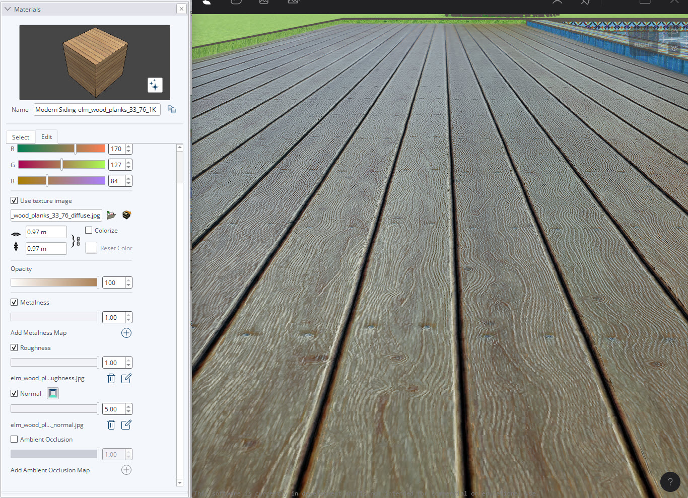Collapse the Materials panel with its chevron
This screenshot has height=498, width=688.
7,9
